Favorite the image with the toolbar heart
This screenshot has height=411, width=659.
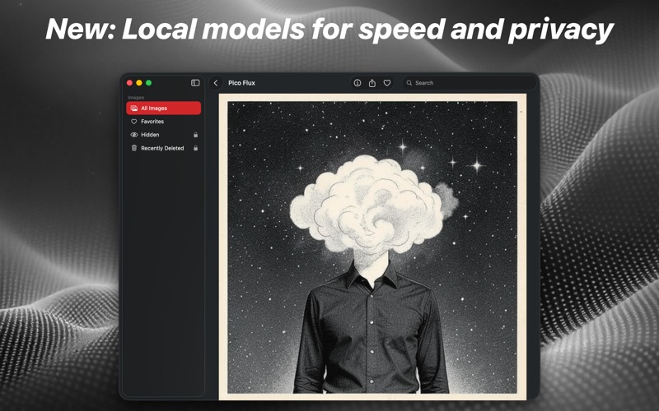coord(387,83)
